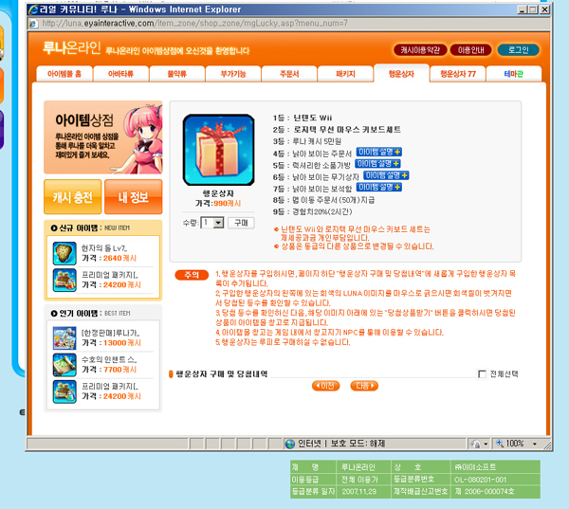Image resolution: width=569 pixels, height=509 pixels.
Task: Click the 가격 7700캐시 price text
Action: point(109,370)
